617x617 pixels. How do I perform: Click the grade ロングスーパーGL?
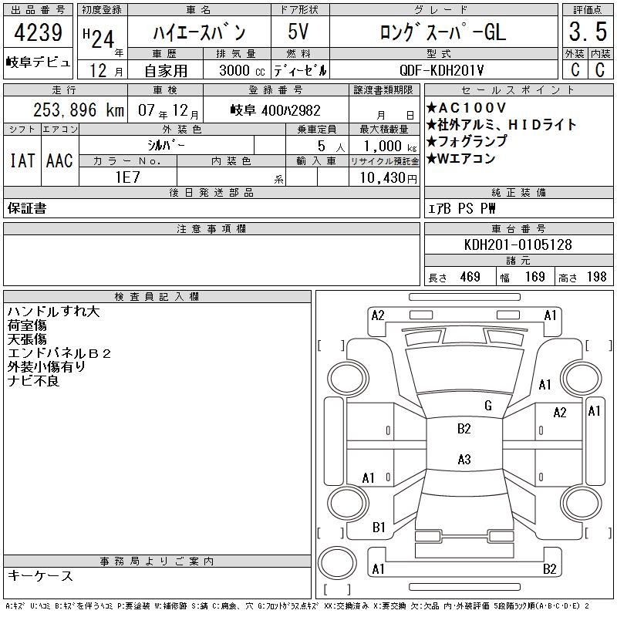click(442, 33)
